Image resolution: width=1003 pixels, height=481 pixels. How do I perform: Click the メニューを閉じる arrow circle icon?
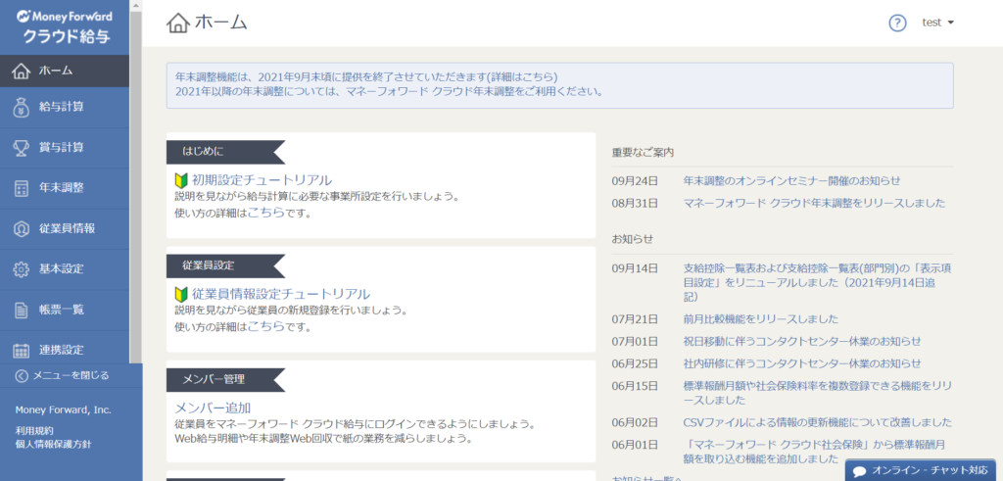(x=22, y=376)
